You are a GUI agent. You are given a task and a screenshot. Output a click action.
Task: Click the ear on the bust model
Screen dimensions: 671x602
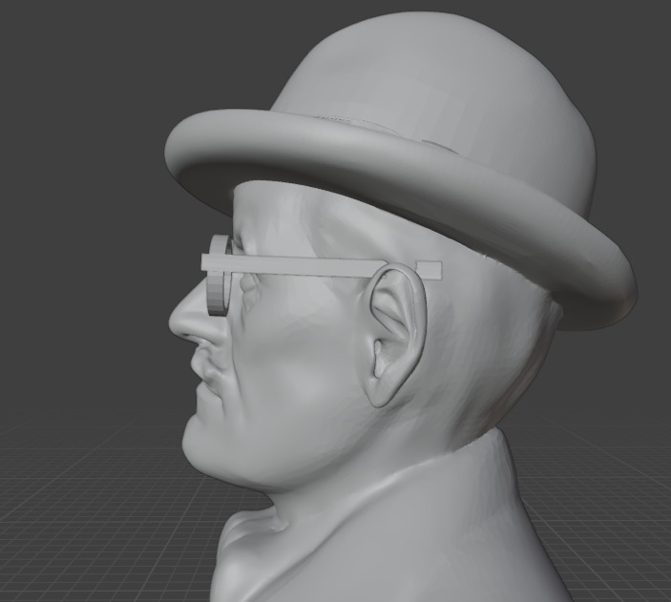pos(395,335)
